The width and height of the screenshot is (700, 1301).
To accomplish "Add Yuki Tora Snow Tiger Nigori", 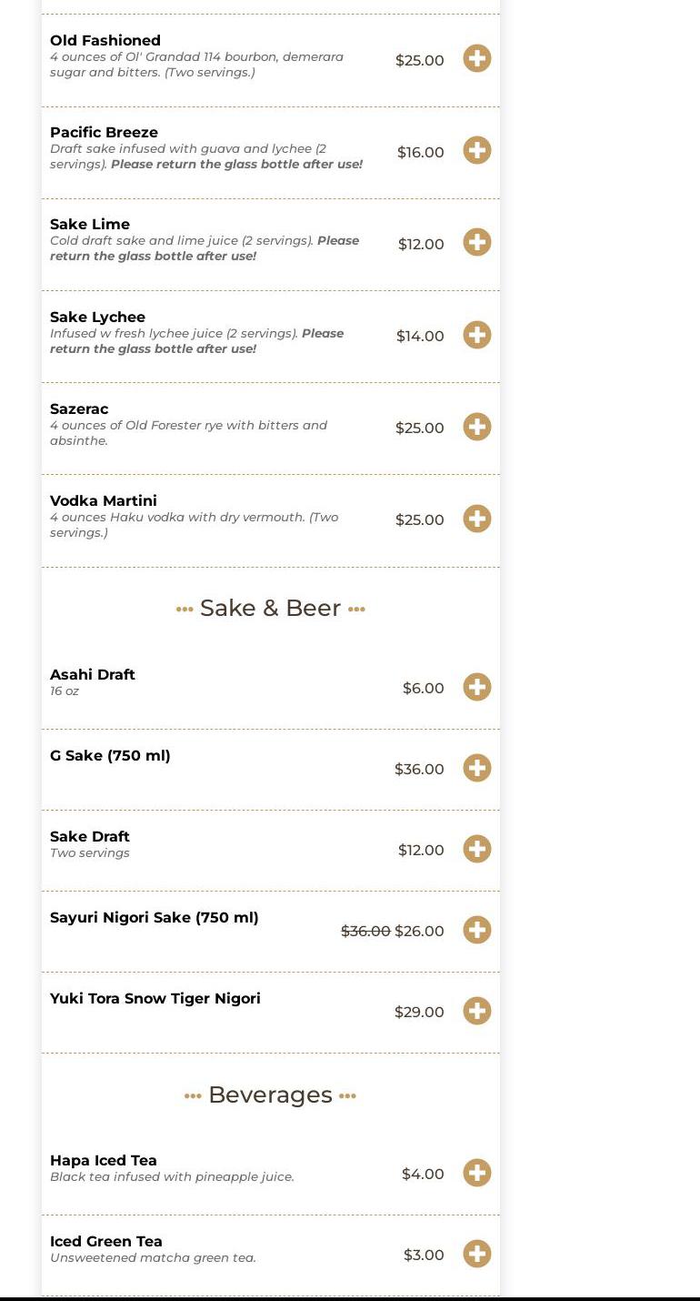I will point(476,1011).
